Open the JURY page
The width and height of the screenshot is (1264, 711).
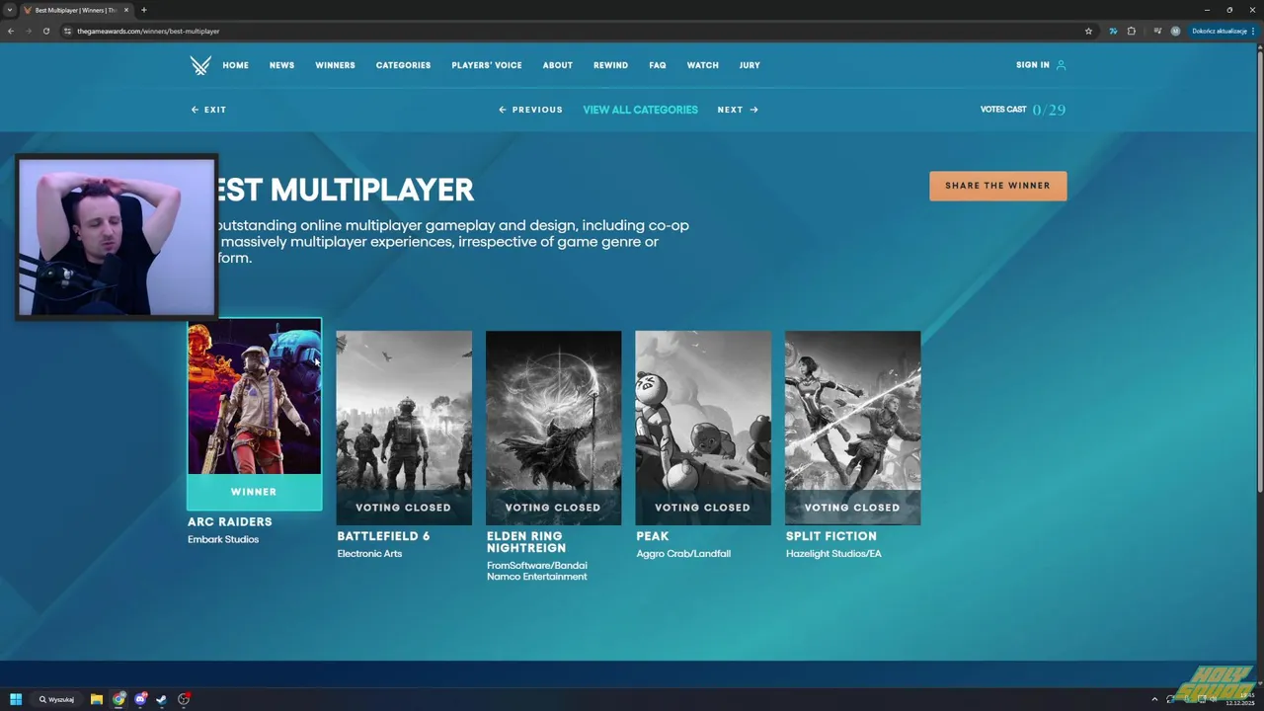coord(750,65)
